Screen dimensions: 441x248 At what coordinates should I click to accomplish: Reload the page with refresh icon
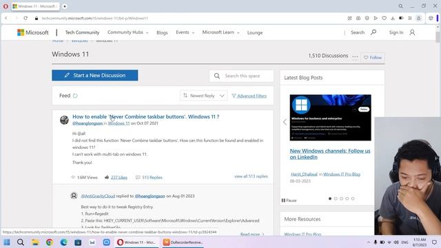[x=25, y=18]
